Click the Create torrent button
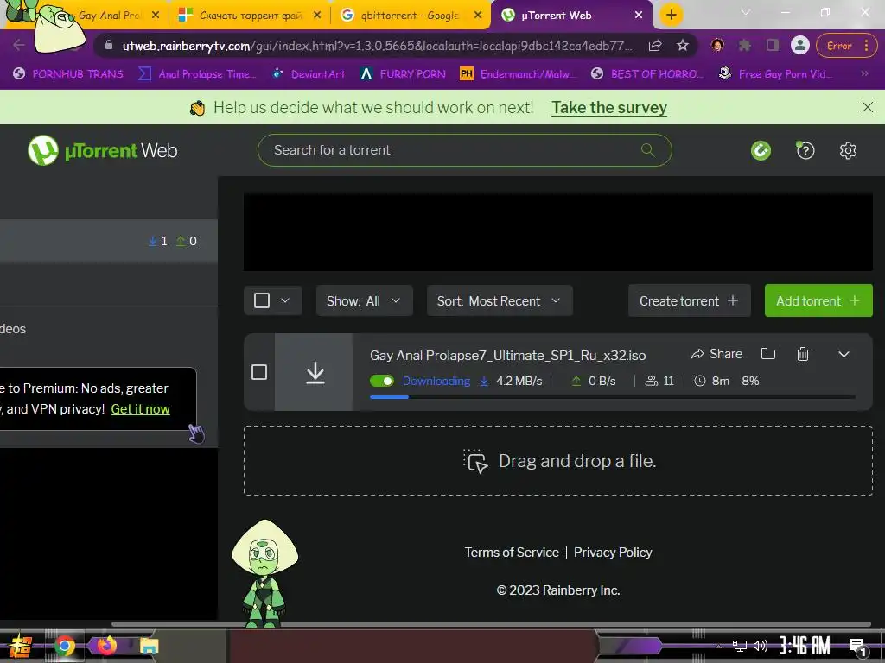Image resolution: width=885 pixels, height=663 pixels. coord(689,300)
